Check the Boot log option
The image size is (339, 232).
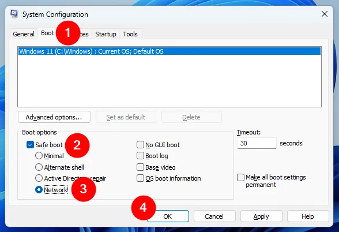click(140, 156)
